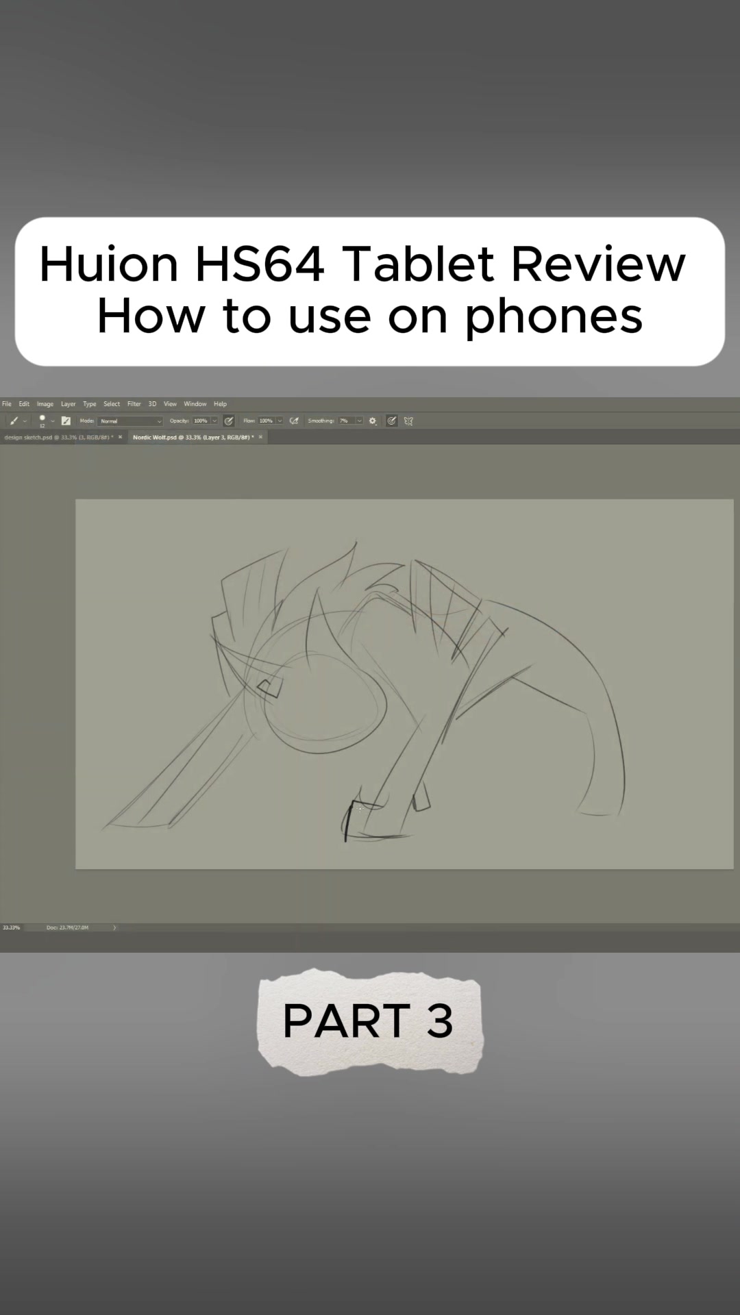
Task: Click the Smoothing value field 7%
Action: point(346,421)
